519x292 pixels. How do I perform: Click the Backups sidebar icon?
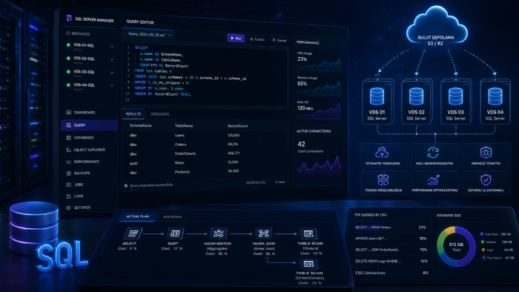pyautogui.click(x=68, y=173)
